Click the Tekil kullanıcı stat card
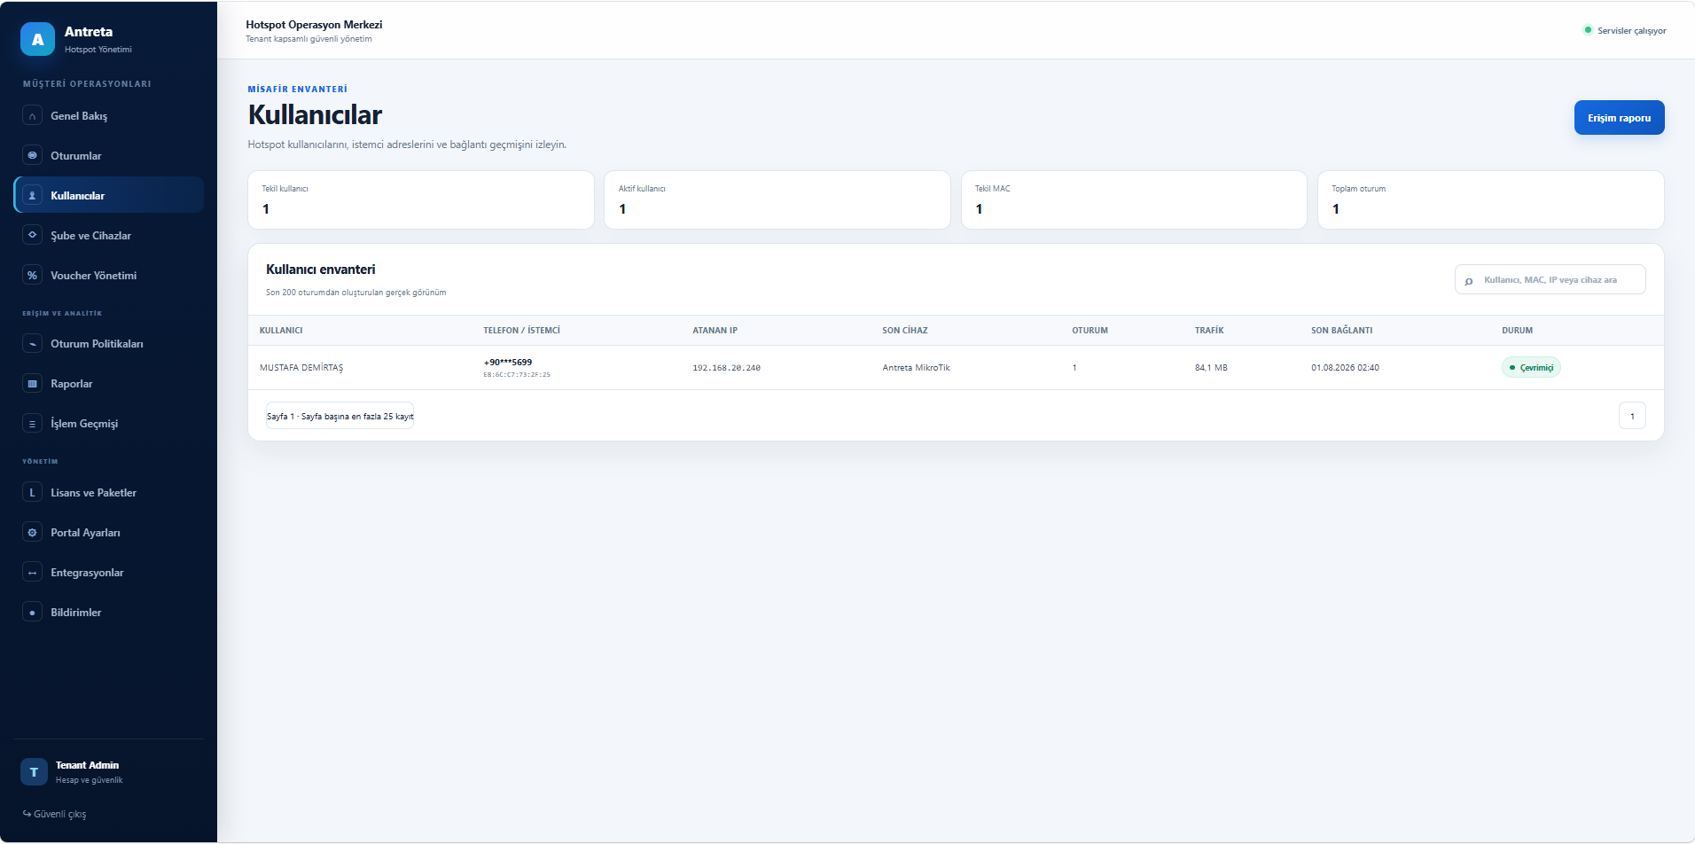This screenshot has width=1695, height=844. pos(421,200)
